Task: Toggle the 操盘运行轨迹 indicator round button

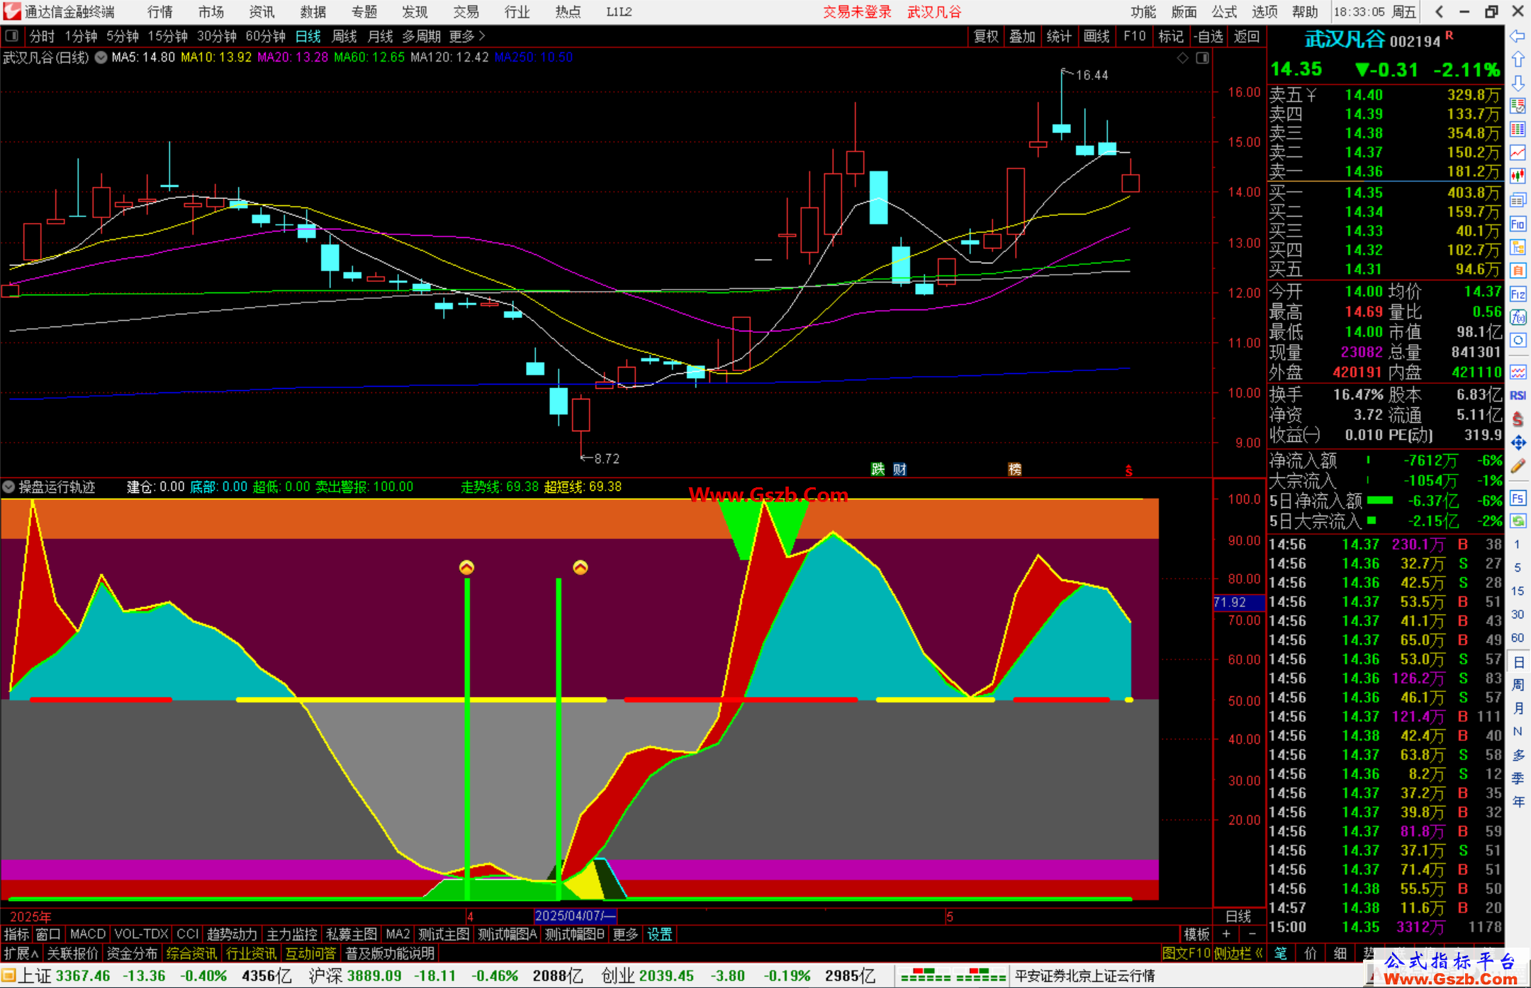Action: tap(9, 487)
